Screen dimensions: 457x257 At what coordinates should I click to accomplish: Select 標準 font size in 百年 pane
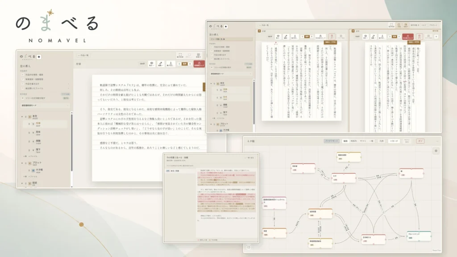pos(395,37)
